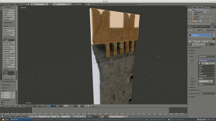Click the Loop Cut and Slide button

pos(9,53)
